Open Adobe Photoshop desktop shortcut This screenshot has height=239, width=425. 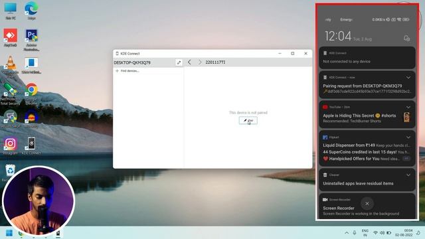click(x=31, y=40)
